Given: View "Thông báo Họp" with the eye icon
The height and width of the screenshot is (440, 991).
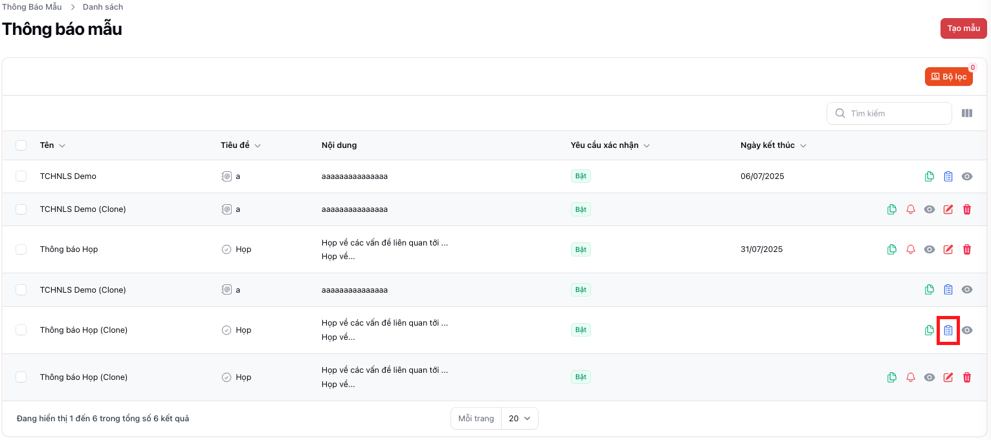Looking at the screenshot, I should coord(930,249).
